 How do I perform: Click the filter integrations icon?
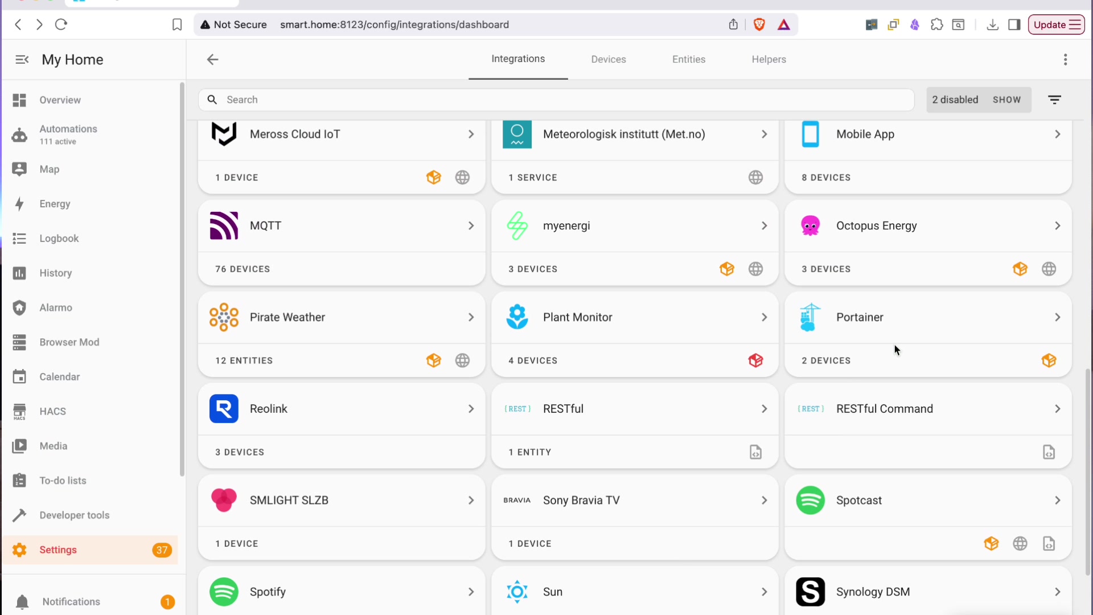pyautogui.click(x=1054, y=100)
